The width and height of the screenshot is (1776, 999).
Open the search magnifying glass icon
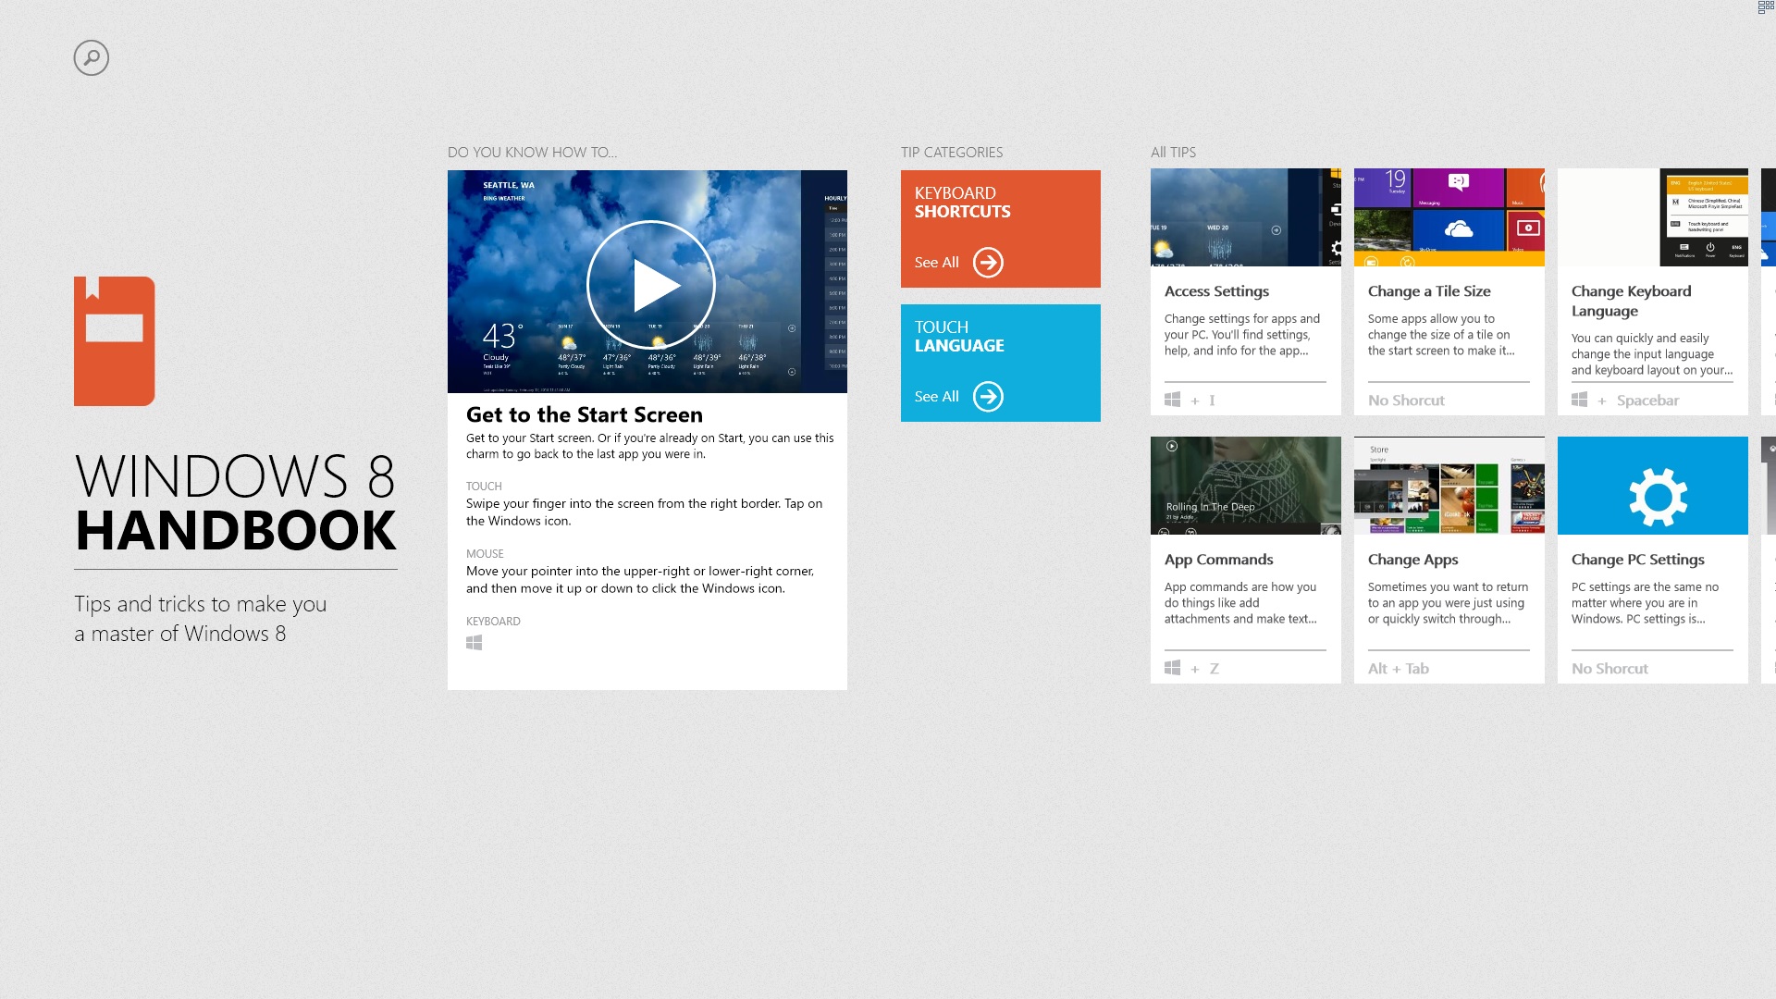click(91, 57)
